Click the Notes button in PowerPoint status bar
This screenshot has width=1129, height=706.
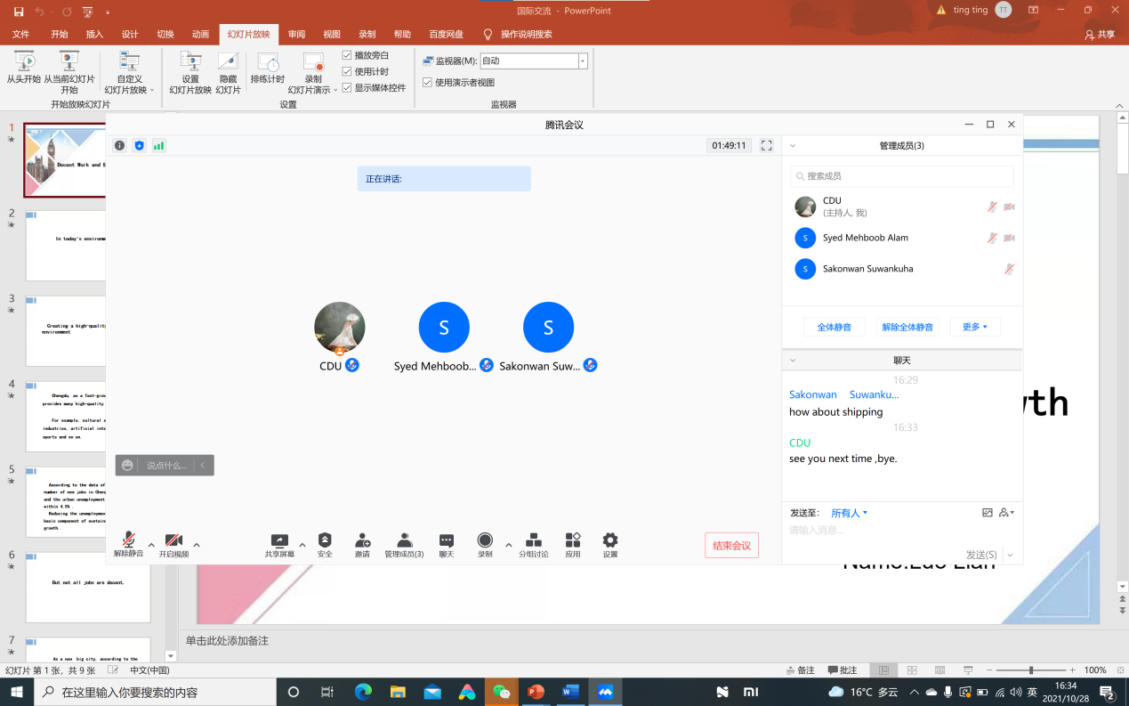click(801, 670)
